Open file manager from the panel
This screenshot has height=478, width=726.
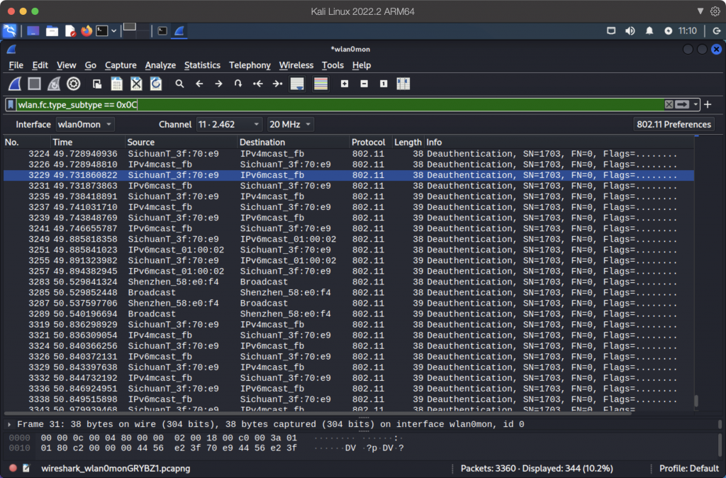tap(52, 31)
